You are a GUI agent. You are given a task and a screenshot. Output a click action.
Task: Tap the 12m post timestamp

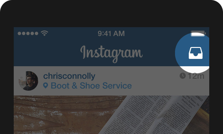pos(196,76)
